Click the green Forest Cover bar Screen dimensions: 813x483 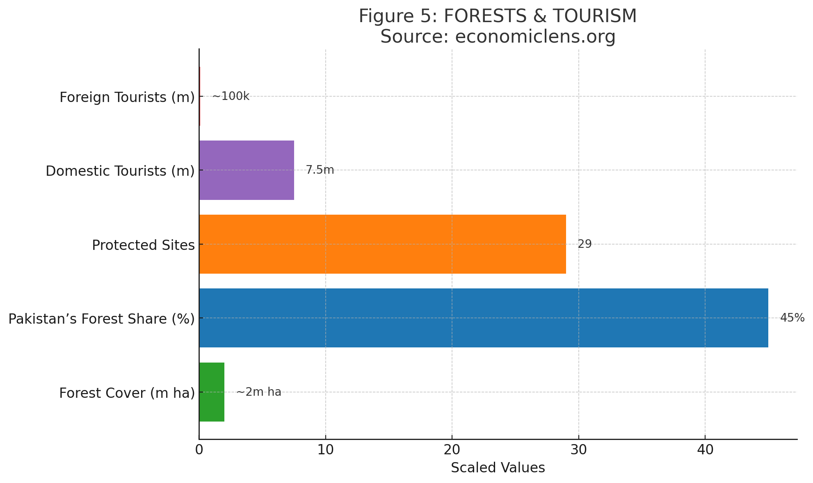[x=212, y=392]
